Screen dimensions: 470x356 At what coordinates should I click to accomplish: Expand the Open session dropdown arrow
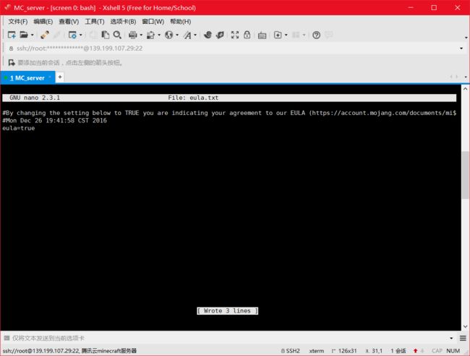pos(32,35)
